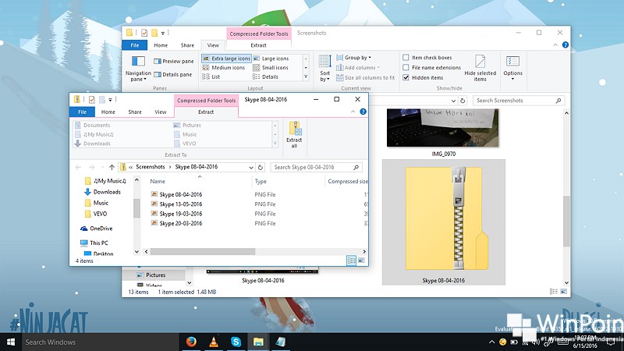Switch to details view in Skype window status bar
This screenshot has height=351, width=624.
[x=352, y=261]
